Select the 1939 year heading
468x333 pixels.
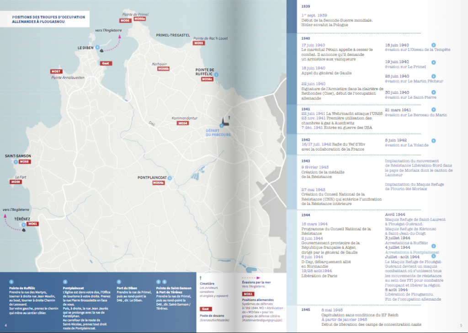pos(306,6)
